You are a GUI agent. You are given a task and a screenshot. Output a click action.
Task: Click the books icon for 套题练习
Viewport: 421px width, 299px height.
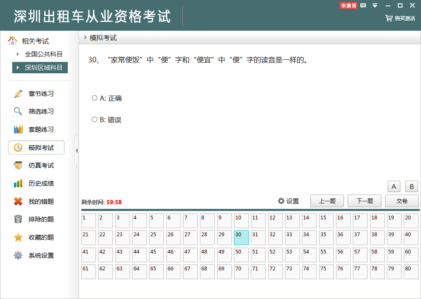point(18,130)
